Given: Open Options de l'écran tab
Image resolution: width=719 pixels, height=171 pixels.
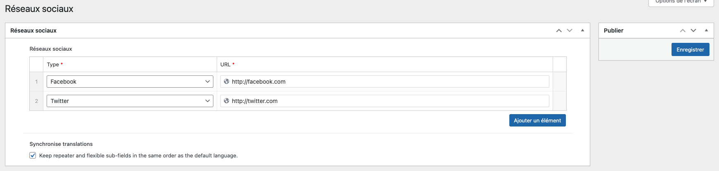Looking at the screenshot, I should [681, 2].
